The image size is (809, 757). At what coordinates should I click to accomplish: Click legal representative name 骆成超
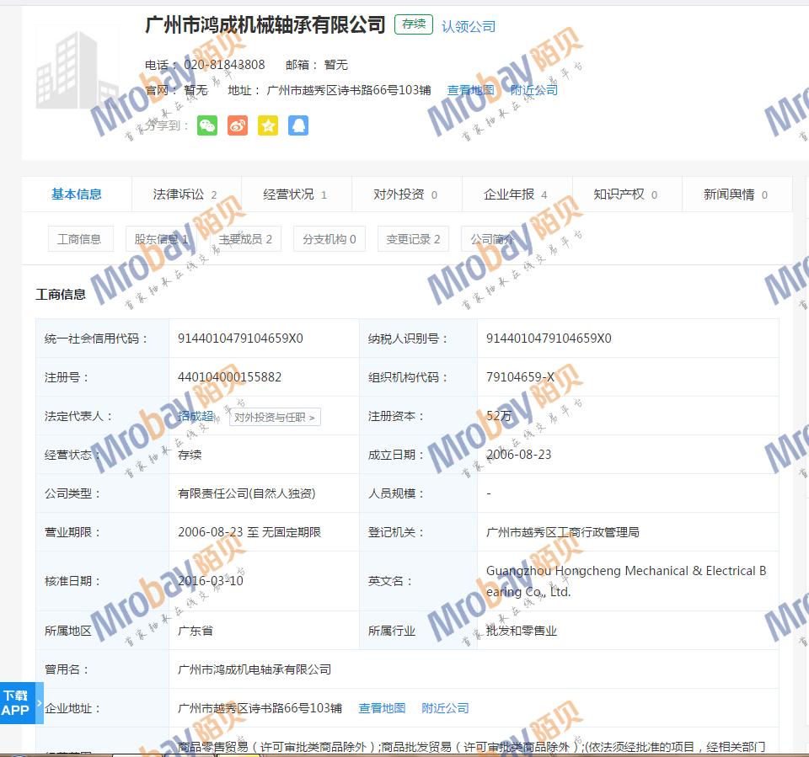[196, 416]
